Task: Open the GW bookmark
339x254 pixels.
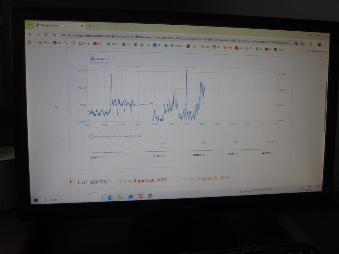Action: tap(249, 48)
